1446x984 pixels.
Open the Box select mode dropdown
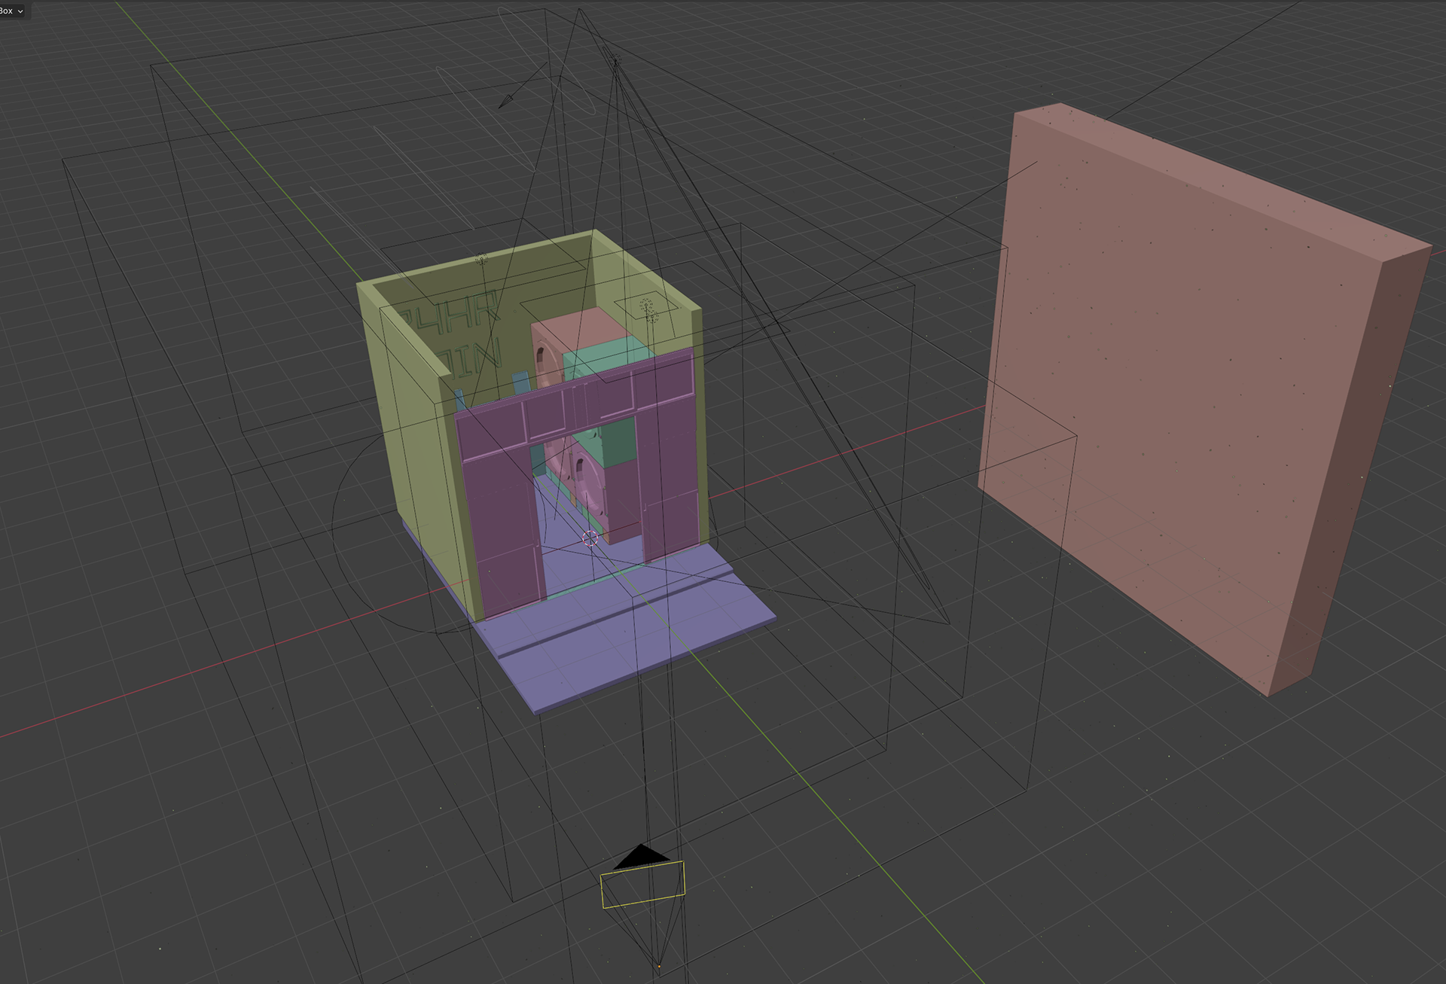click(13, 11)
